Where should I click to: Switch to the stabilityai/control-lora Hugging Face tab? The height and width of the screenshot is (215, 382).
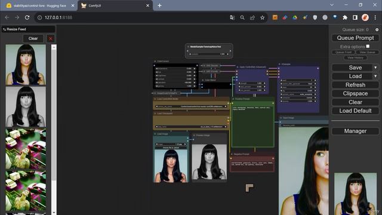(39, 5)
